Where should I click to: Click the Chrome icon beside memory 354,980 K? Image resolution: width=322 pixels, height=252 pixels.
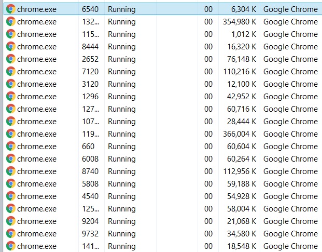click(11, 22)
